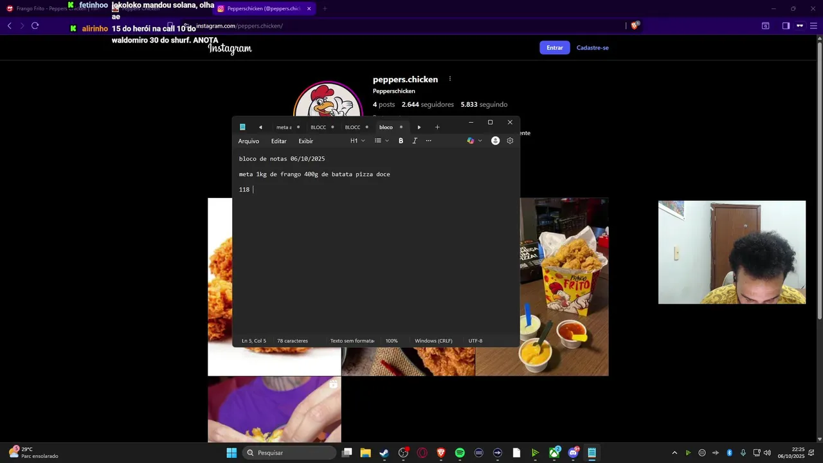The height and width of the screenshot is (463, 823).
Task: Open the Arquivo menu
Action: click(x=248, y=141)
